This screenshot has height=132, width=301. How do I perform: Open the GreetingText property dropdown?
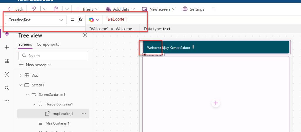coord(36,20)
